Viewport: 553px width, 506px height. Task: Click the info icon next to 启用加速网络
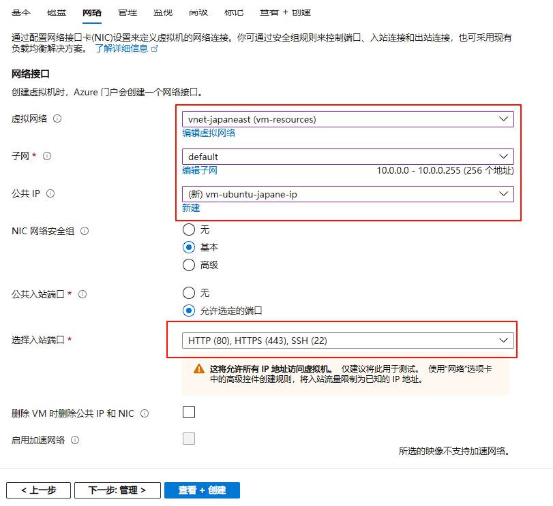(x=75, y=440)
